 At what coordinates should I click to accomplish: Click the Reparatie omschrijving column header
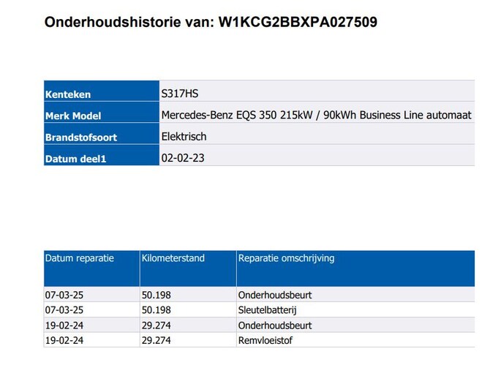pyautogui.click(x=287, y=258)
